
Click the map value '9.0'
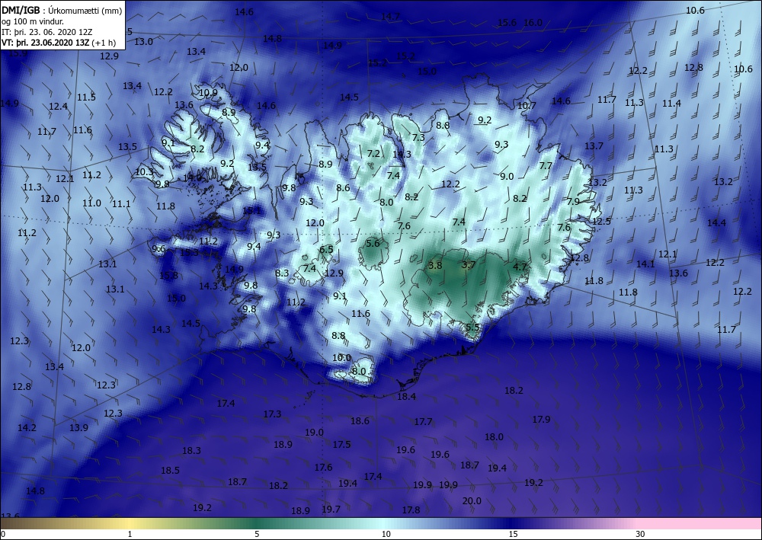[507, 176]
